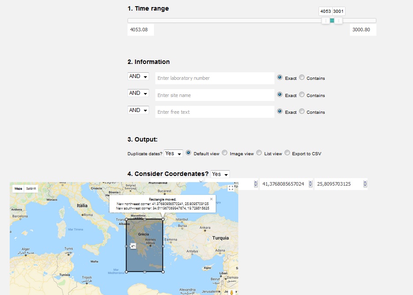Click the 3001 slider tooltip value

click(x=338, y=11)
